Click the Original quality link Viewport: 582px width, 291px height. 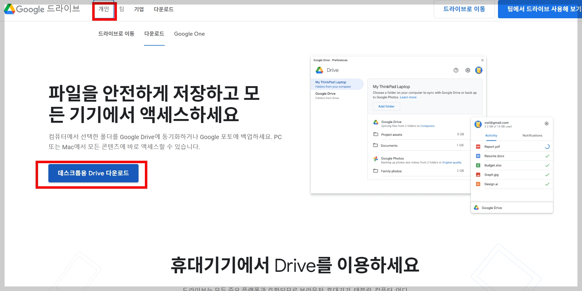[x=452, y=163]
